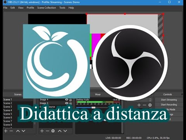
Task: Move selected source down
Action: [x=65, y=131]
